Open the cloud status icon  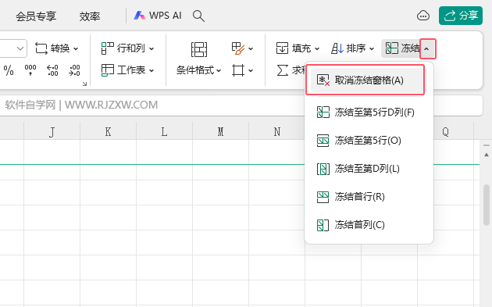[423, 16]
